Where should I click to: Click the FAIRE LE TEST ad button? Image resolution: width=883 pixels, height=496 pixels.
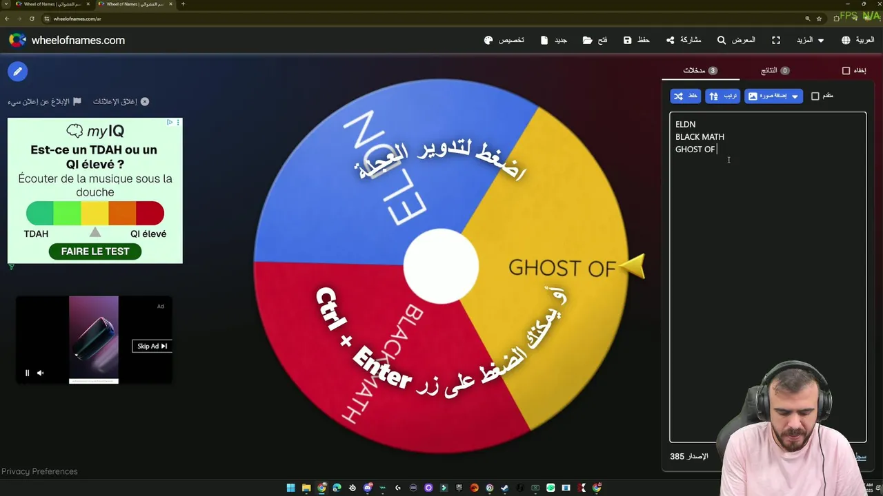tap(95, 251)
